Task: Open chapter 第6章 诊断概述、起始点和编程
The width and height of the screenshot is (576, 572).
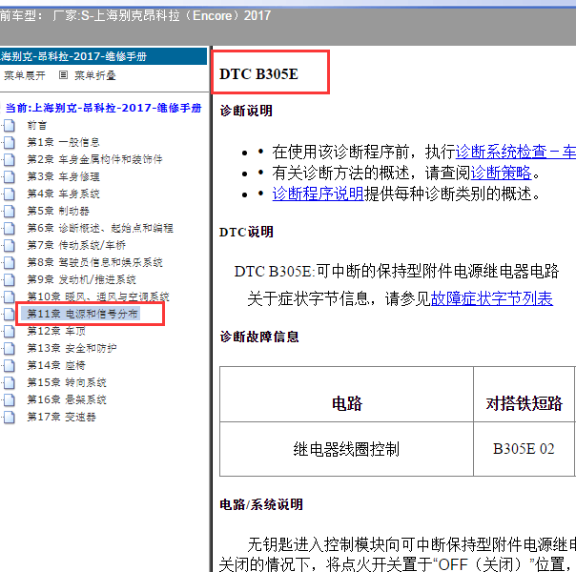Action: coord(100,229)
